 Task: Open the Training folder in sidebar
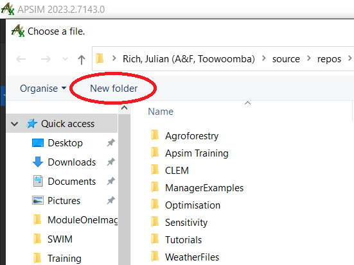coord(64,259)
